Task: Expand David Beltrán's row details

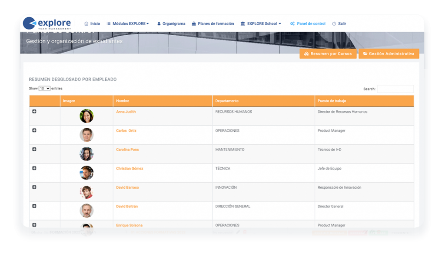Action: click(34, 206)
